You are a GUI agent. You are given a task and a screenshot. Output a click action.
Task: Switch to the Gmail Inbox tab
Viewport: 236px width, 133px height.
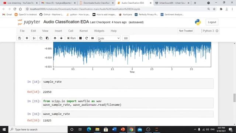59,3
